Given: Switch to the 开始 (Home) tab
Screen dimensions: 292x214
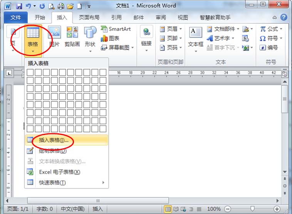Looking at the screenshot, I should tap(40, 17).
